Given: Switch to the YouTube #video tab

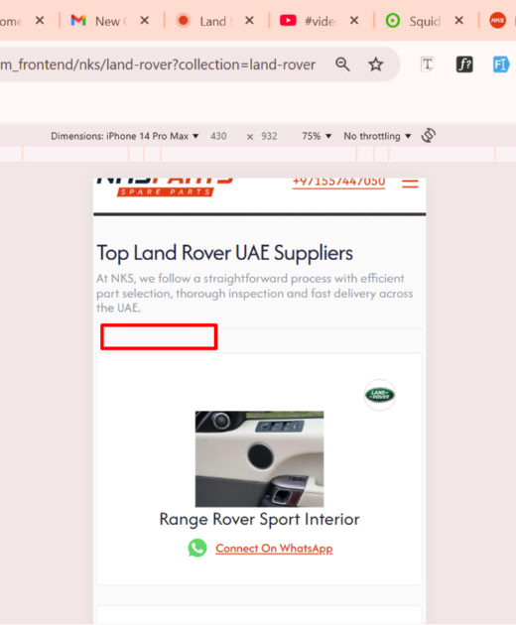Looking at the screenshot, I should click(309, 21).
